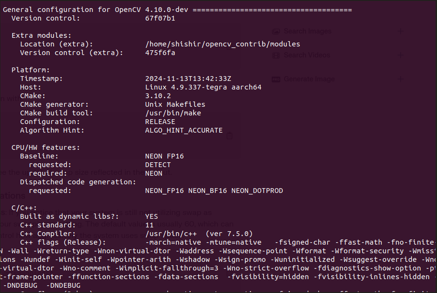Select the Search Videos label
The height and width of the screenshot is (293, 437).
307,55
